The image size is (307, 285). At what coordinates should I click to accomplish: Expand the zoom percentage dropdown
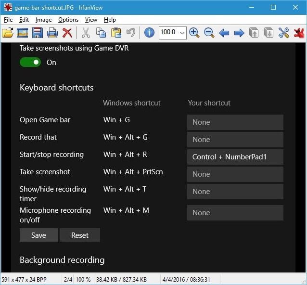(182, 33)
